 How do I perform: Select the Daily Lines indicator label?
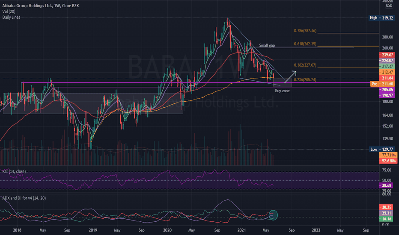(11, 17)
